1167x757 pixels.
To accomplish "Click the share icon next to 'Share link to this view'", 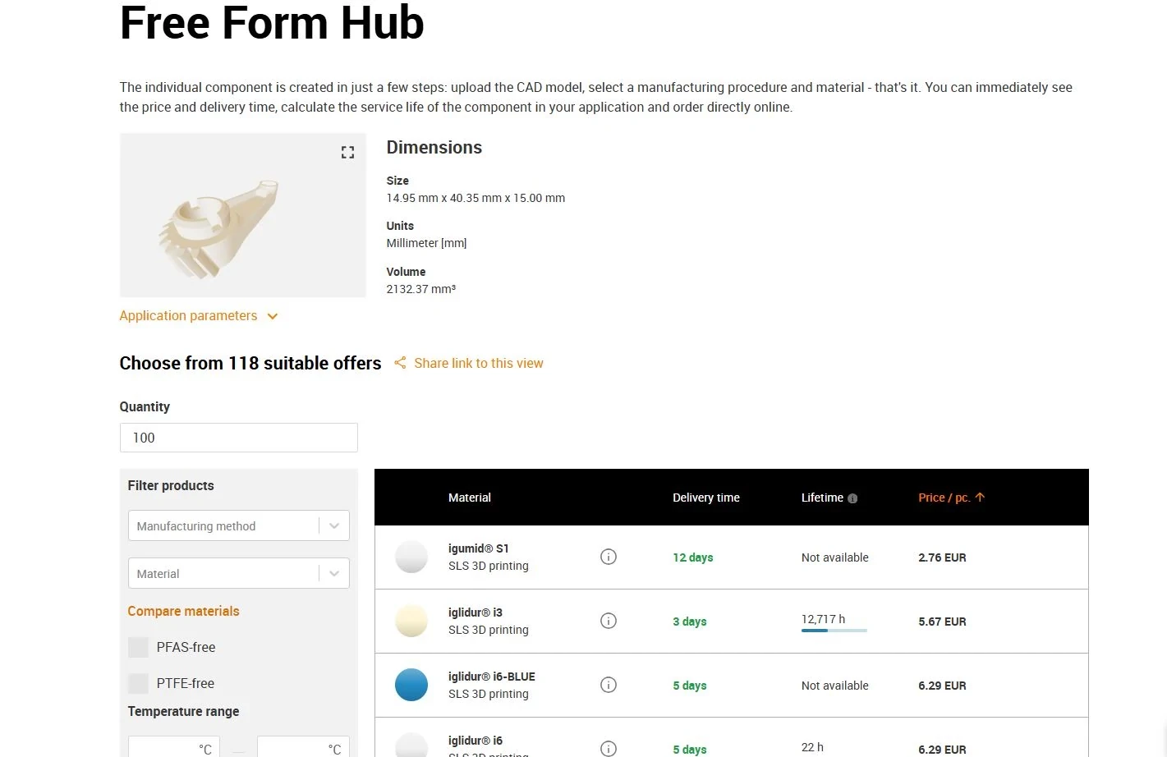I will (400, 362).
